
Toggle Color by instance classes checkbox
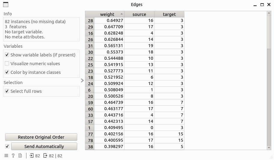click(x=7, y=72)
